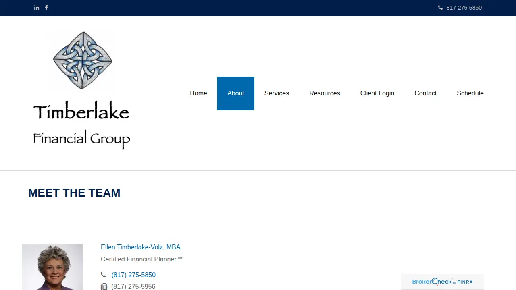Open Ellen Timberlake-Volz, MBA profile link
The width and height of the screenshot is (516, 290).
click(x=141, y=247)
